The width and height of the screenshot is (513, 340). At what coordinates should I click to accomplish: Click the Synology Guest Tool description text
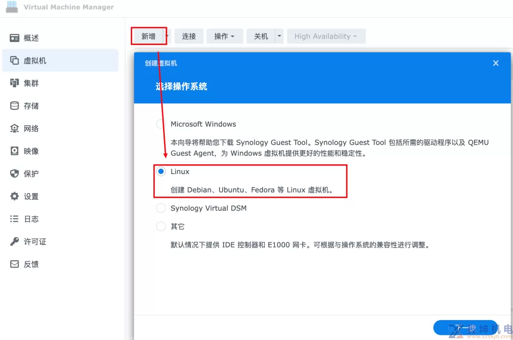click(x=329, y=148)
